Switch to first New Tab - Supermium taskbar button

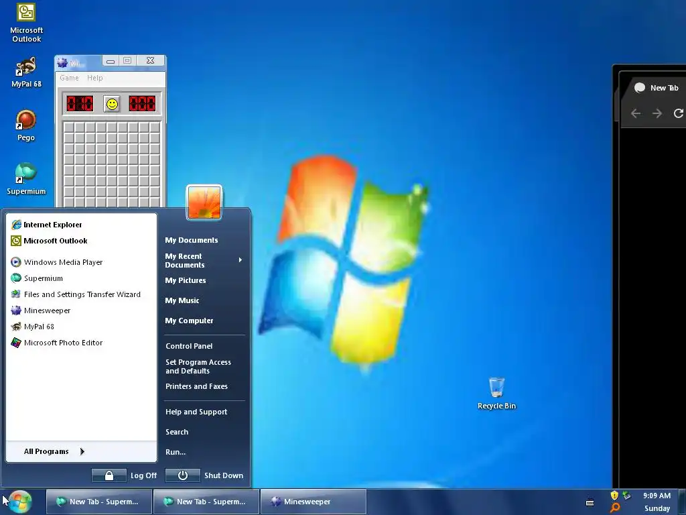[99, 502]
